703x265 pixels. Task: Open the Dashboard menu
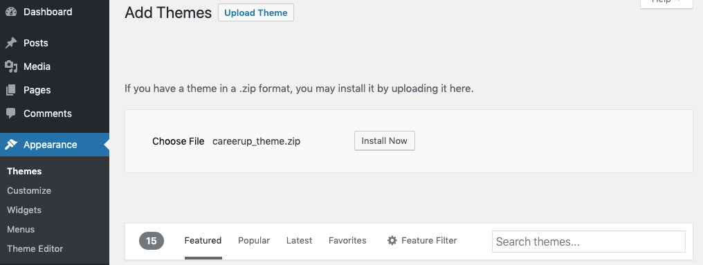(x=55, y=12)
